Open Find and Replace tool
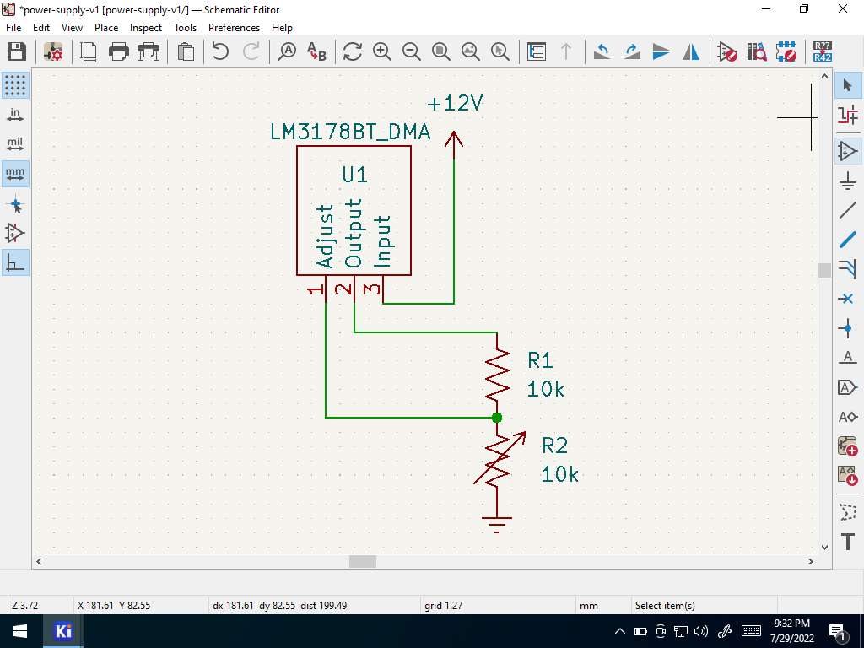This screenshot has width=864, height=648. [x=316, y=51]
